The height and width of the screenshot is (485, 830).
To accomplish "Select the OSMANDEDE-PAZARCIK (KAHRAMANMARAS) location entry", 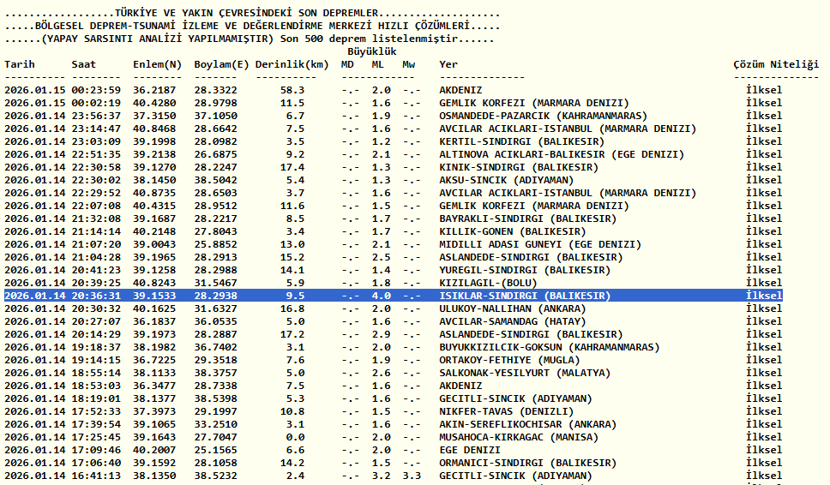I will tap(543, 116).
